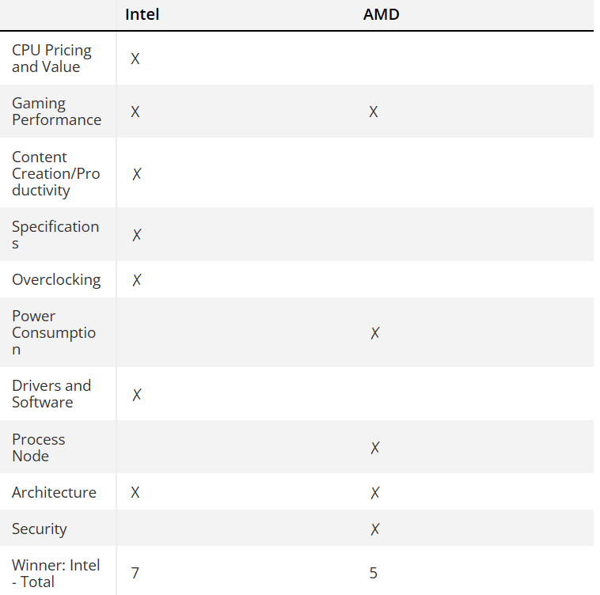600x595 pixels.
Task: Click the Intel X mark for CPU Pricing
Action: pyautogui.click(x=135, y=59)
